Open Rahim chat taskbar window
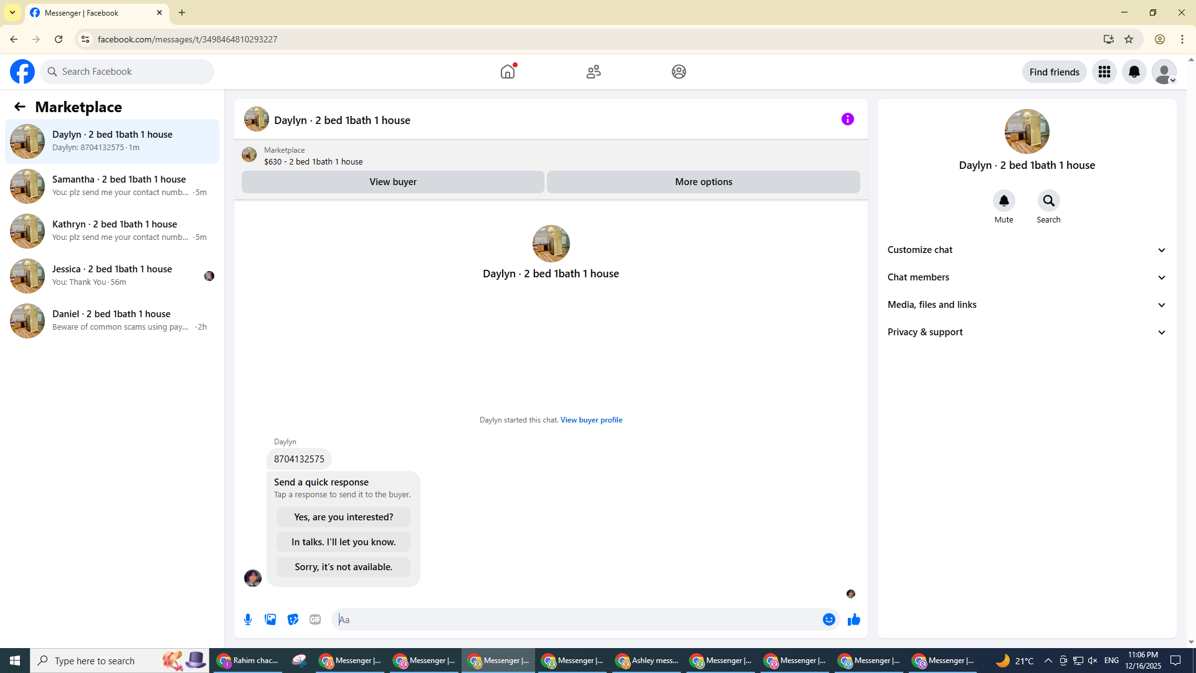The width and height of the screenshot is (1196, 673). coord(248,661)
